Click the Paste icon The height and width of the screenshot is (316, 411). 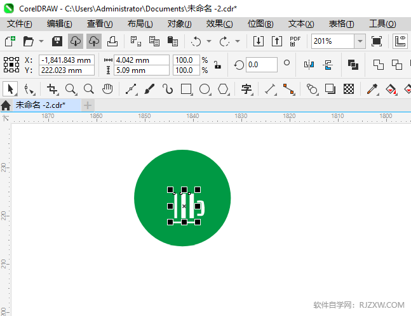point(173,41)
